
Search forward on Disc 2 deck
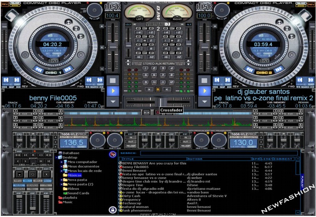click(310, 80)
